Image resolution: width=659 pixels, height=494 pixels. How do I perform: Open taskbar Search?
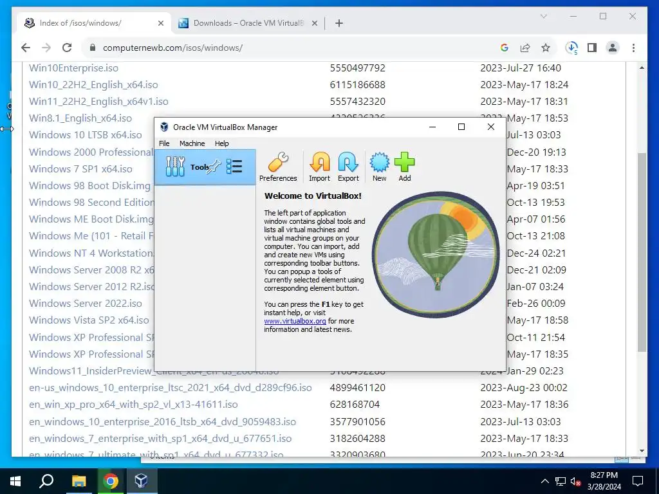(x=46, y=481)
